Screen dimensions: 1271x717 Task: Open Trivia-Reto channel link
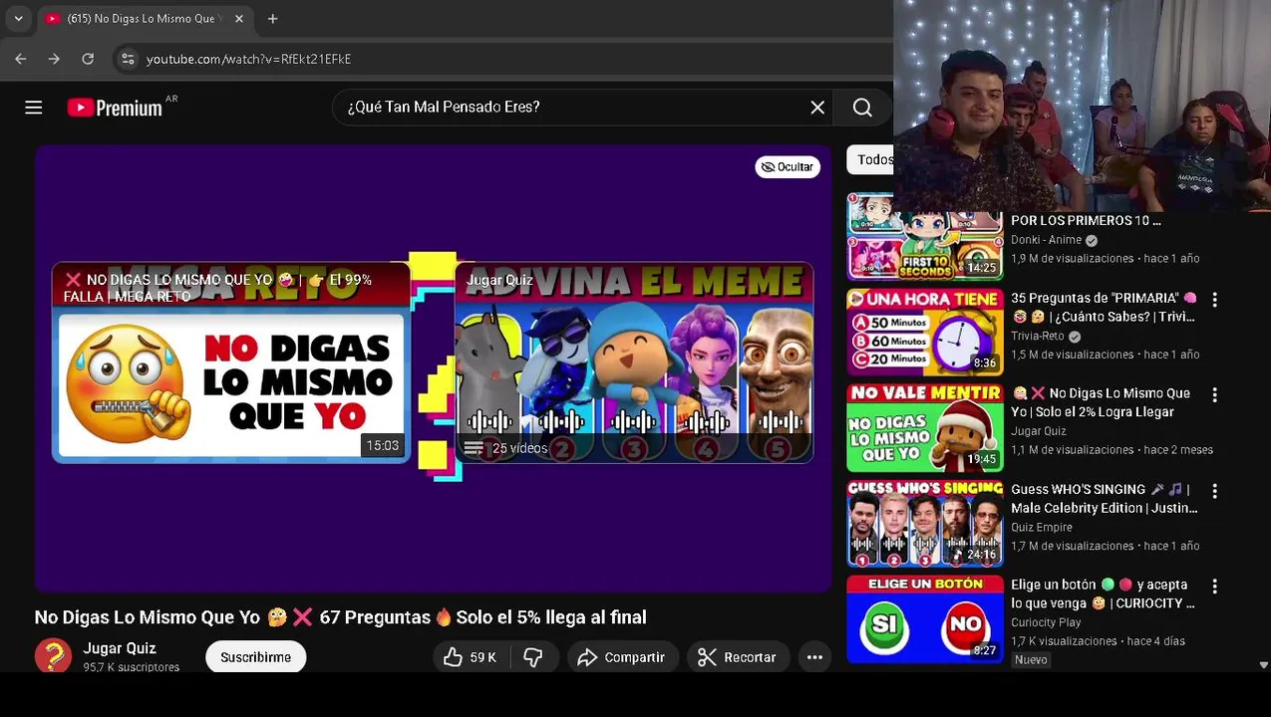(1038, 336)
